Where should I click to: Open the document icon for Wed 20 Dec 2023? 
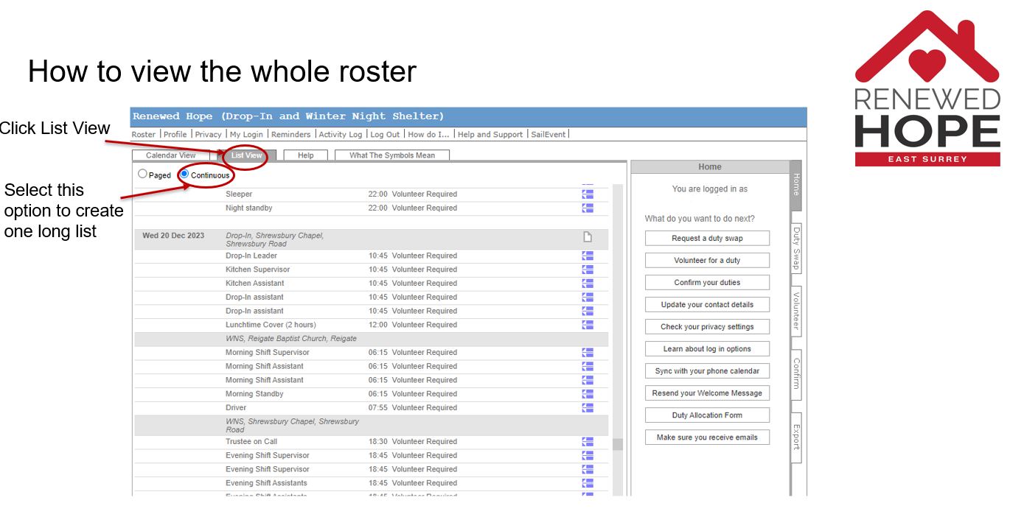[588, 236]
